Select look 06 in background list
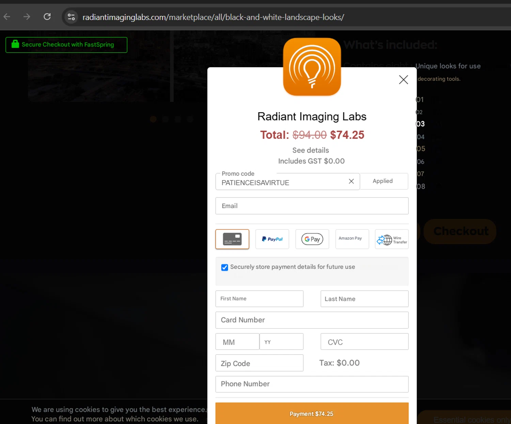 (x=420, y=162)
